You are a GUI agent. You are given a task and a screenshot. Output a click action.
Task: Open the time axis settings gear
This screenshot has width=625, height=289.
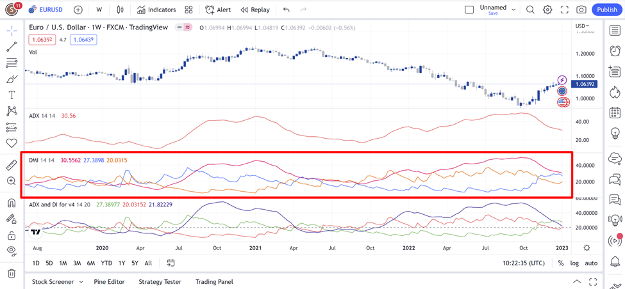point(587,247)
